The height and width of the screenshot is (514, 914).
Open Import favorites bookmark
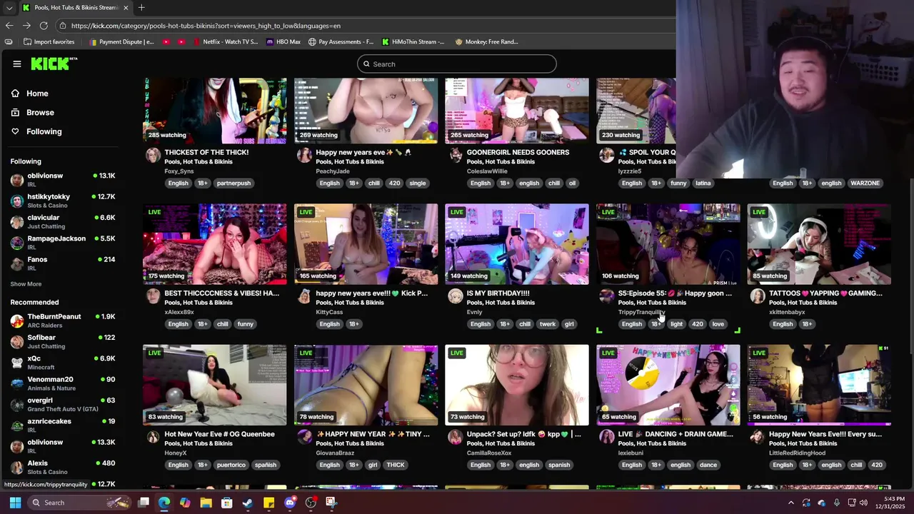point(49,41)
